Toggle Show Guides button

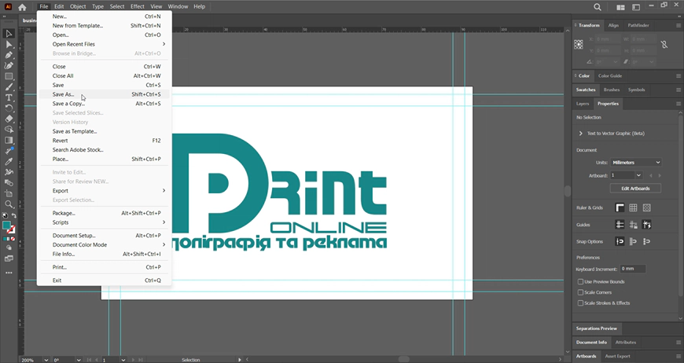coord(620,225)
